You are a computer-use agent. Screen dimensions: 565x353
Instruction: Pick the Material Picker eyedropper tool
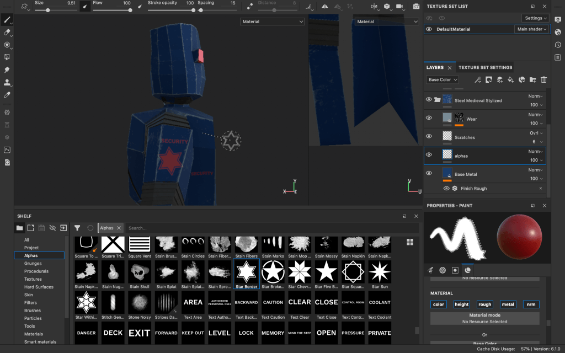click(x=7, y=95)
